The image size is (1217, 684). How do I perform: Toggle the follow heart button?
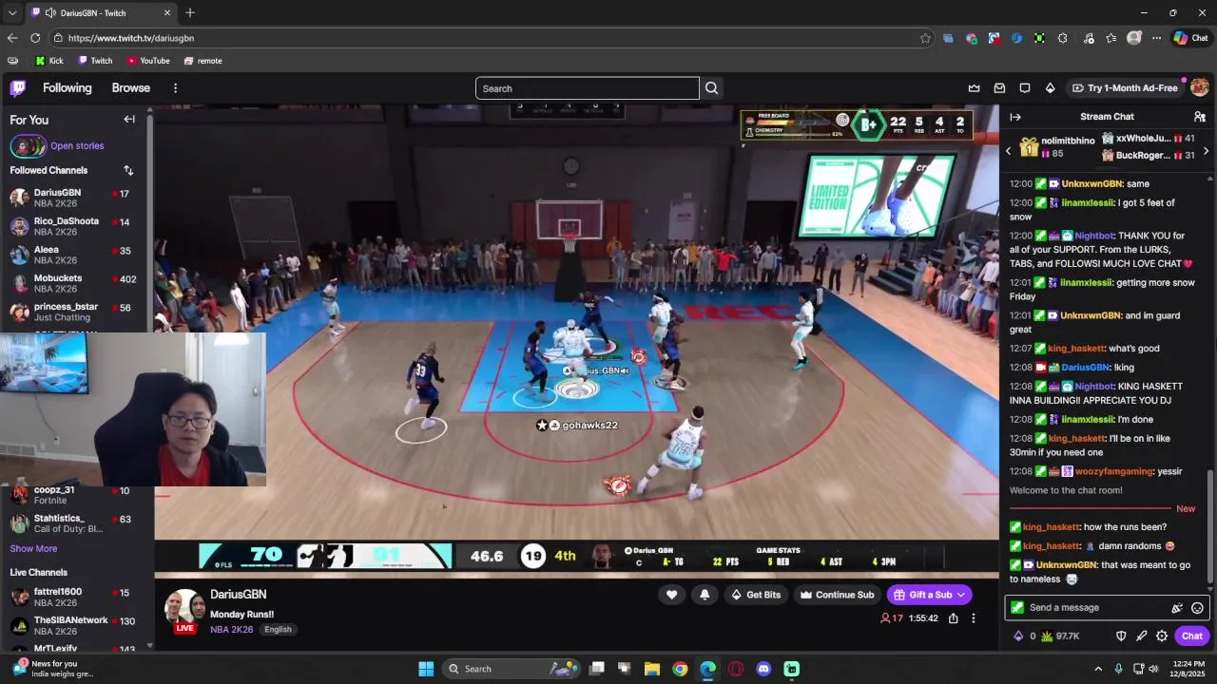[x=671, y=595]
